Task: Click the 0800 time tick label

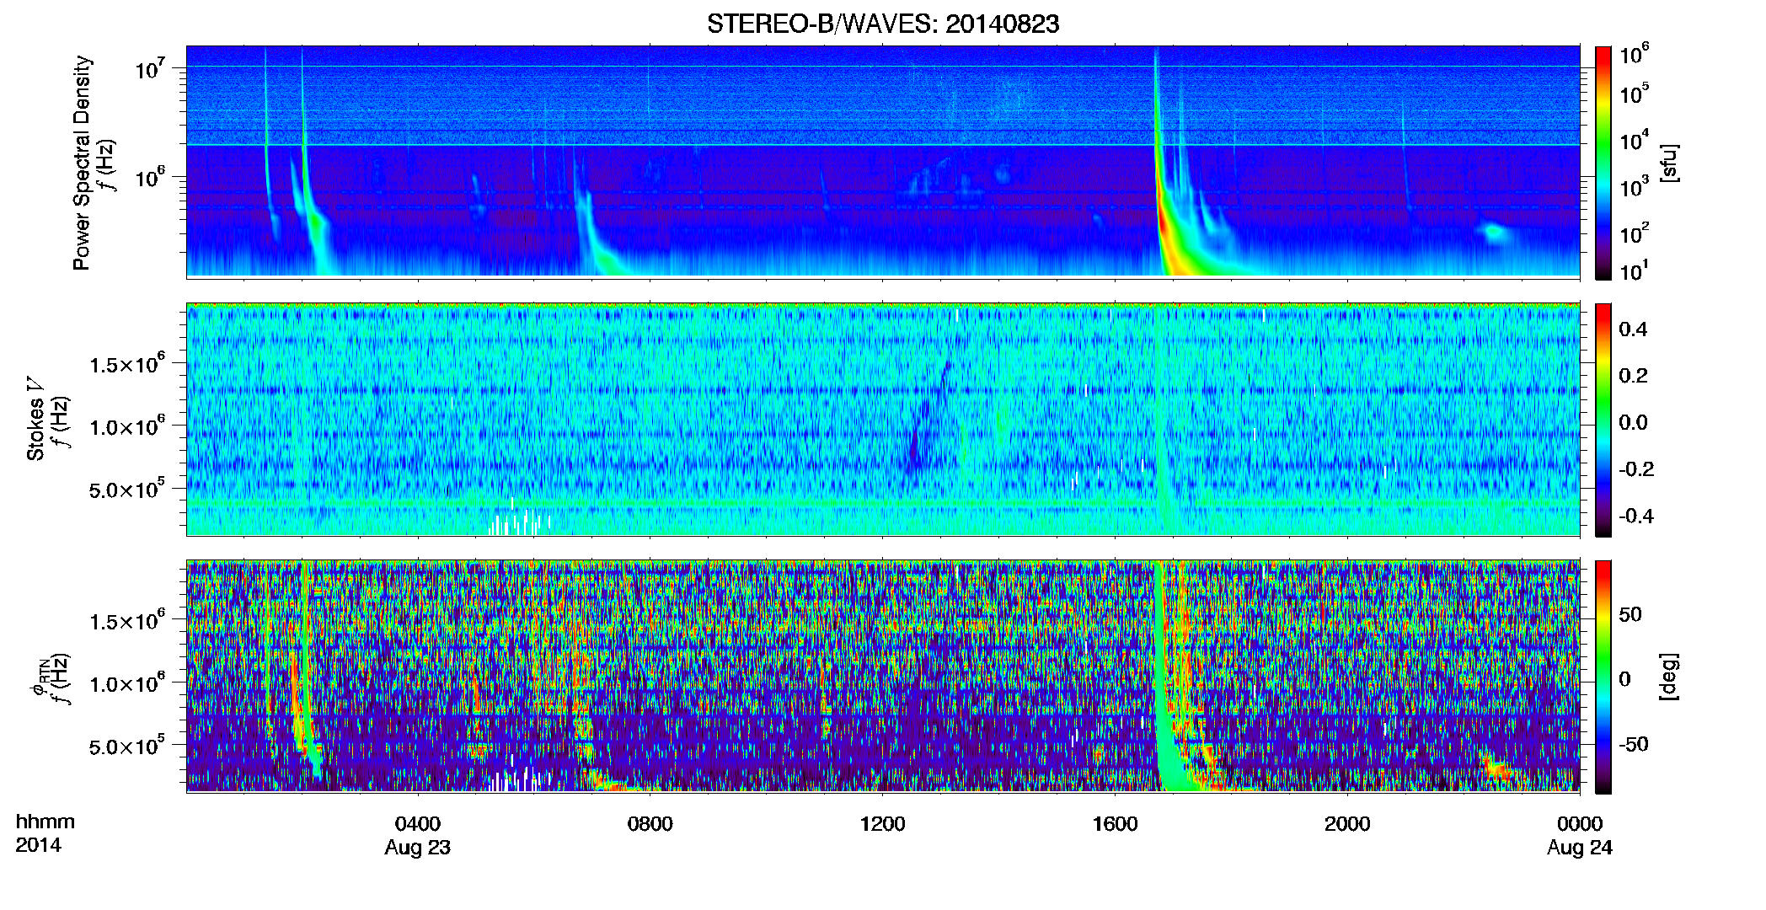Action: [650, 824]
